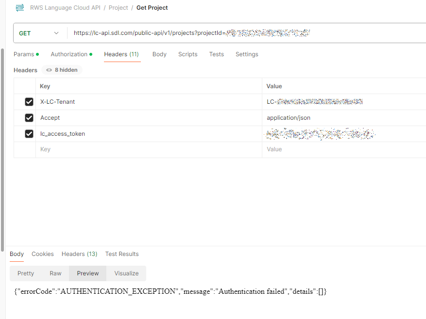Click the empty new header Key field
This screenshot has width=426, height=319.
pos(149,149)
